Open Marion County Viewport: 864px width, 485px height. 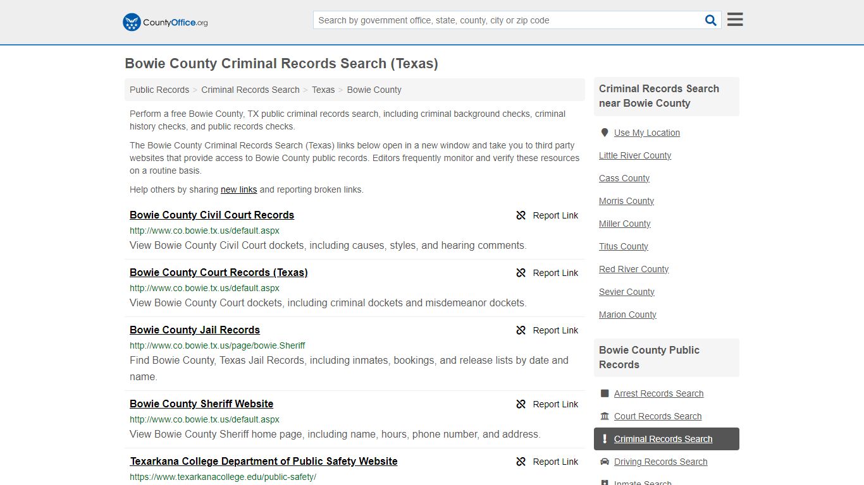pos(627,314)
